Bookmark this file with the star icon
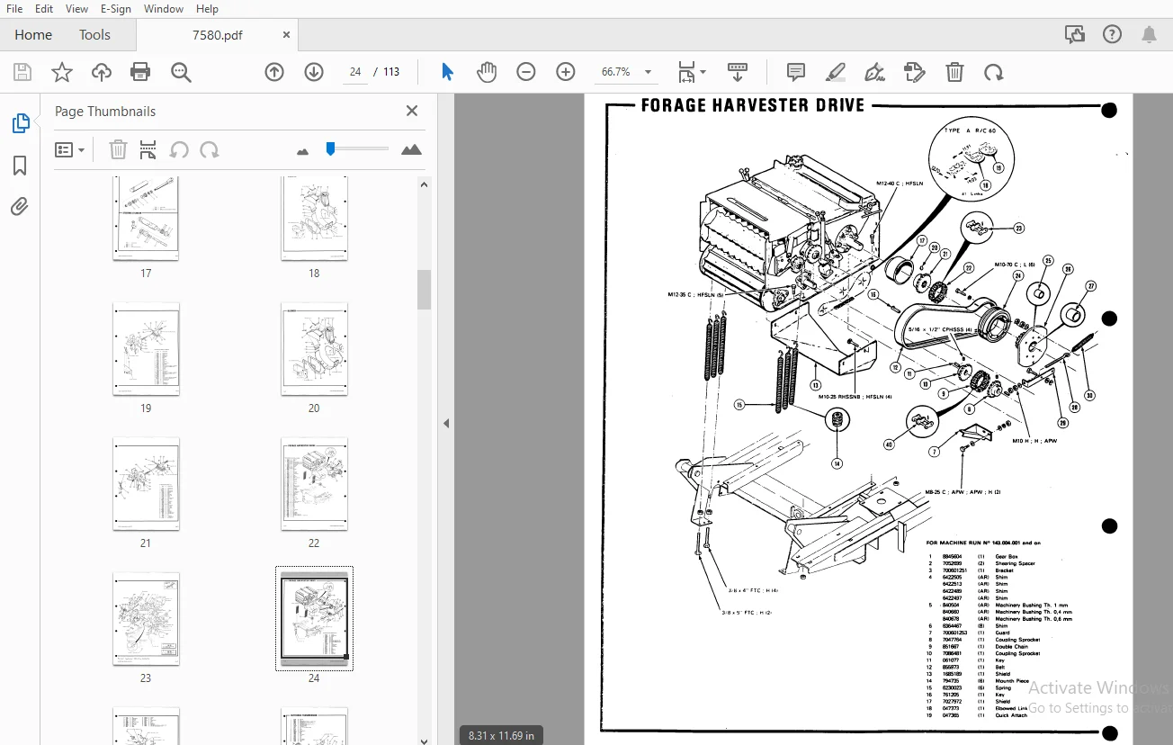The height and width of the screenshot is (745, 1173). [62, 72]
